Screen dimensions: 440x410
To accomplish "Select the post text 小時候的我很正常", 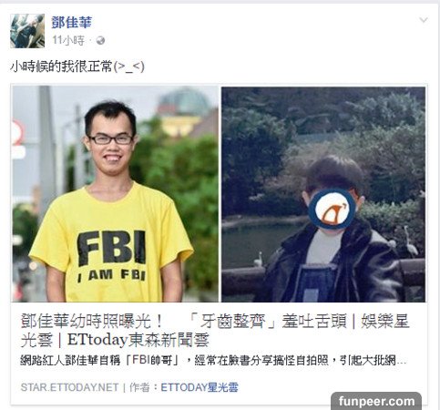I will coord(61,67).
